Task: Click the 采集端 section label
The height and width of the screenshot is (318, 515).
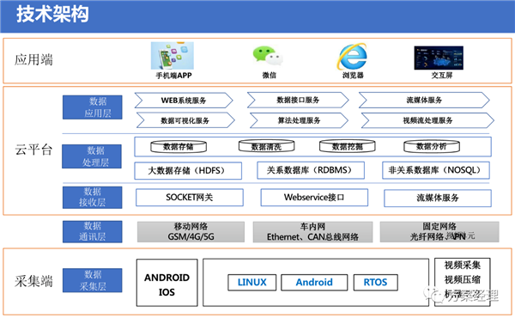Action: (33, 281)
